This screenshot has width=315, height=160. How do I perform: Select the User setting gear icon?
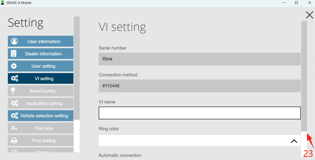pyautogui.click(x=14, y=66)
